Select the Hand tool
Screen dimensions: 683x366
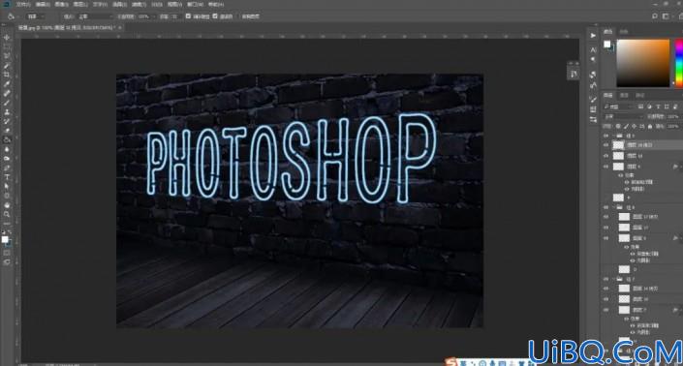point(7,205)
